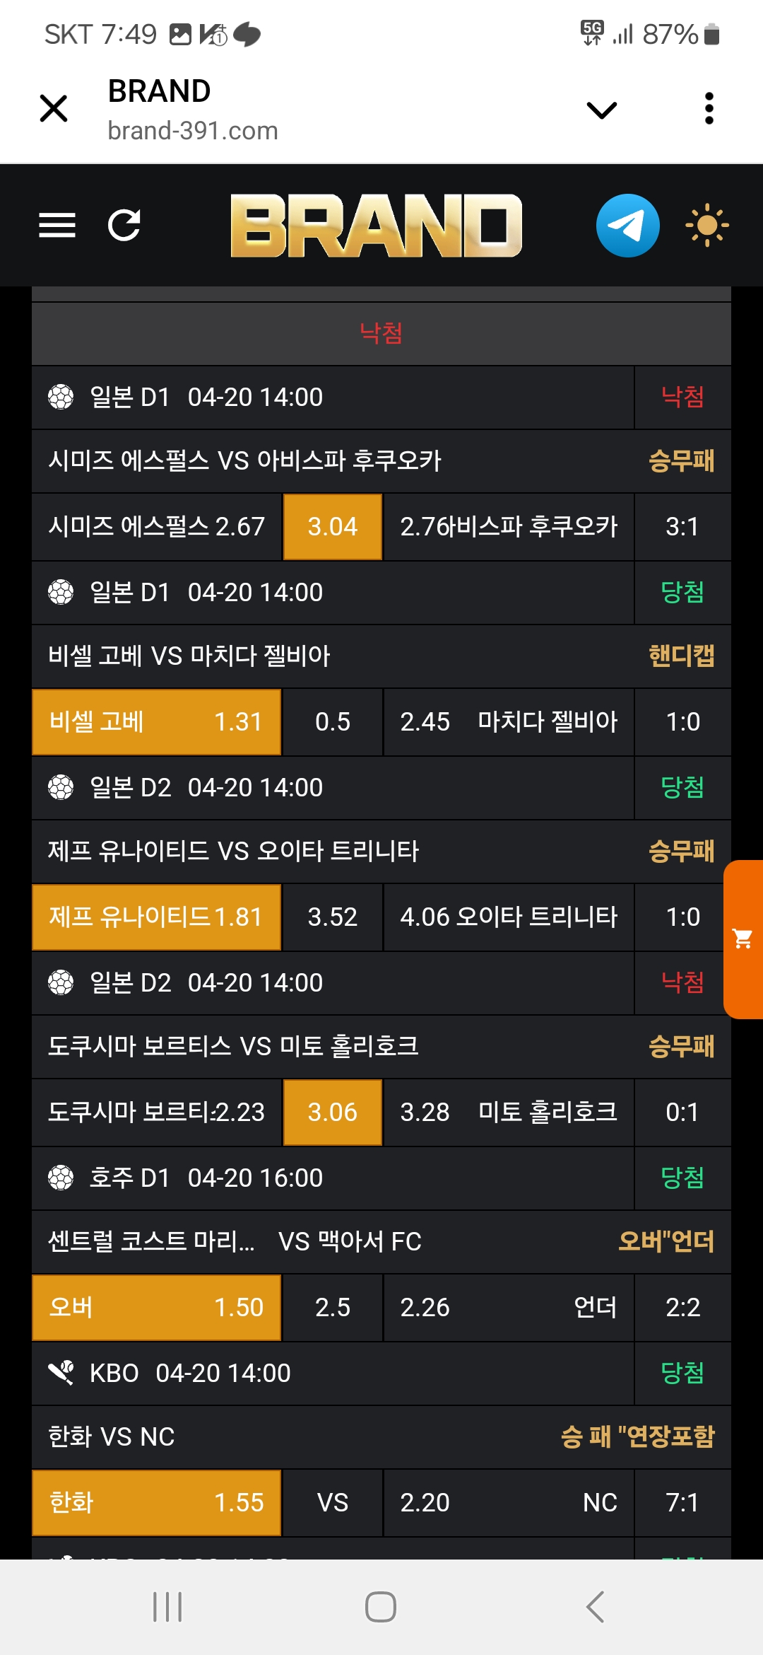Click the BRAND gold logo
The width and height of the screenshot is (763, 1655).
[x=377, y=226]
